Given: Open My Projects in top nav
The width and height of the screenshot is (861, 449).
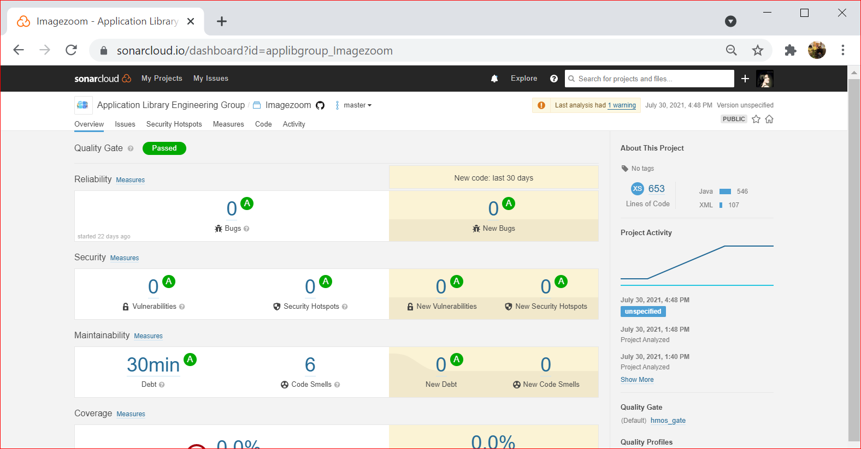Looking at the screenshot, I should click(162, 79).
